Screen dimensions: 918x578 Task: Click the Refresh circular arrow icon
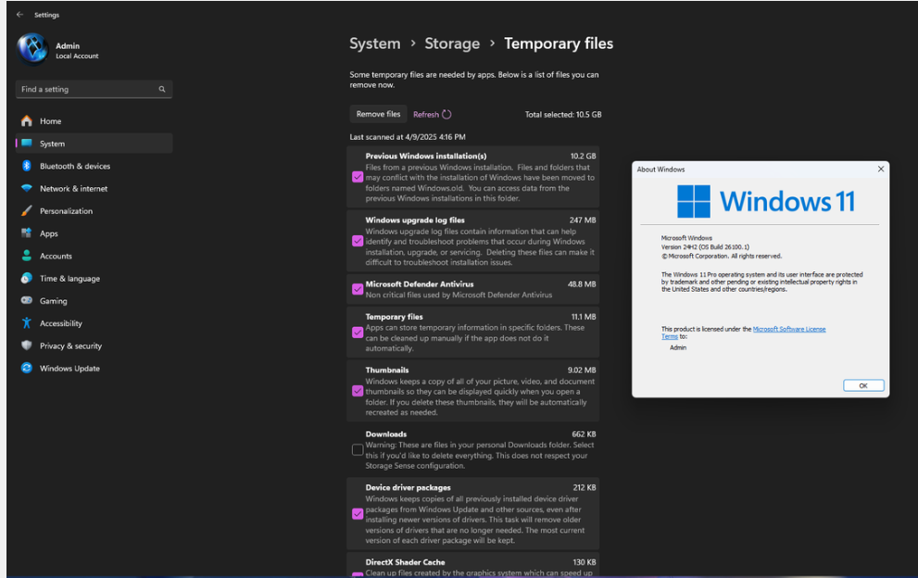pyautogui.click(x=446, y=114)
